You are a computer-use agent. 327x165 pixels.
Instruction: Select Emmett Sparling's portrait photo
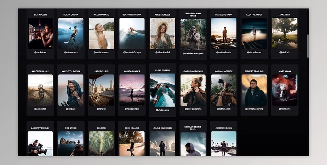coord(254,90)
